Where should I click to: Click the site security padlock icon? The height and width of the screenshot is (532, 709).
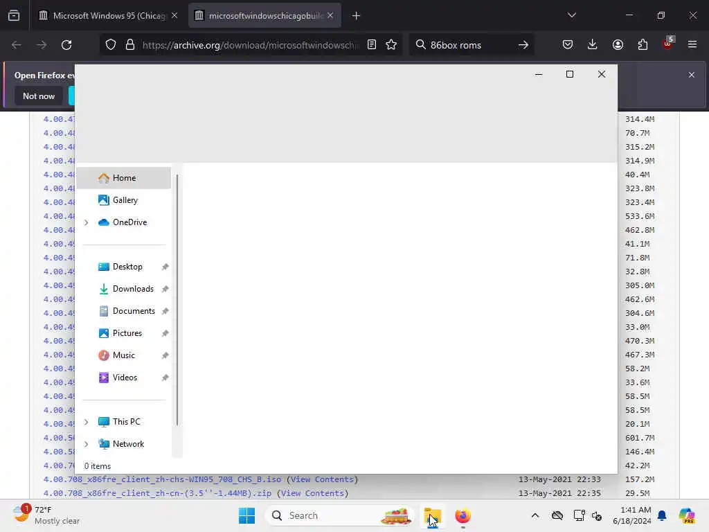click(x=130, y=45)
